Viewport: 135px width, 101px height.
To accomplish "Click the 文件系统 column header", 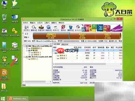I will point(87,47).
